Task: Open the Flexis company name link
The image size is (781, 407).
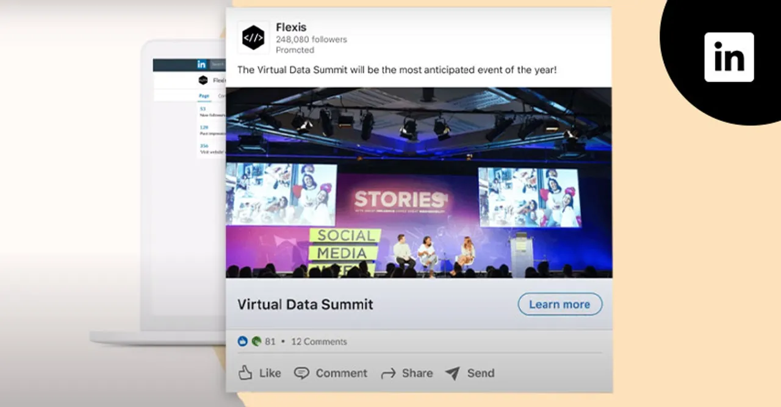Action: (291, 27)
